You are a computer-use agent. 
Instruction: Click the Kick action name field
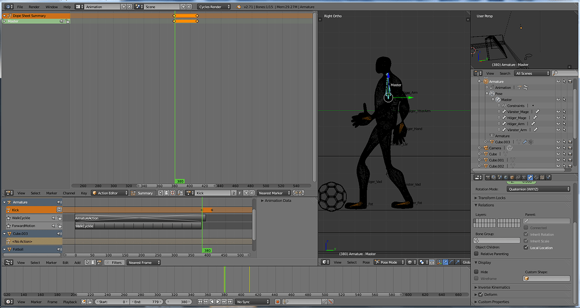pyautogui.click(x=213, y=193)
